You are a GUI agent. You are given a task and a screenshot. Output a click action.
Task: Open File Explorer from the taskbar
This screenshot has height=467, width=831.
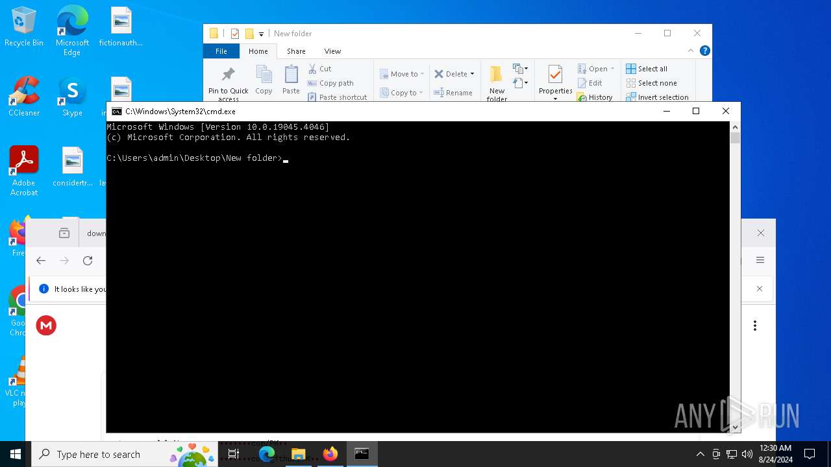(x=298, y=454)
